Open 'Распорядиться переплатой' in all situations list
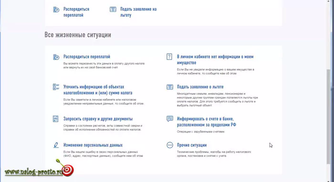 (87, 57)
